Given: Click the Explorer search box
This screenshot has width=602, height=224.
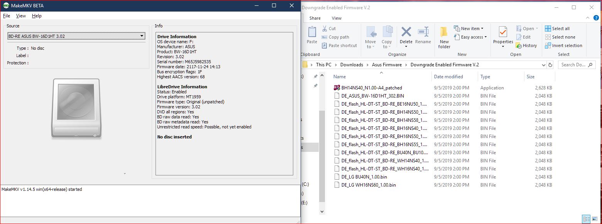Looking at the screenshot, I should pyautogui.click(x=577, y=65).
